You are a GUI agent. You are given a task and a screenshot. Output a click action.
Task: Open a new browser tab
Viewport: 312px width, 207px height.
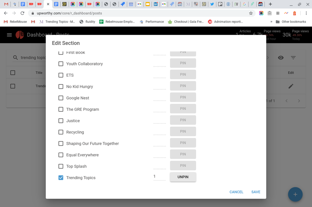(270, 4)
